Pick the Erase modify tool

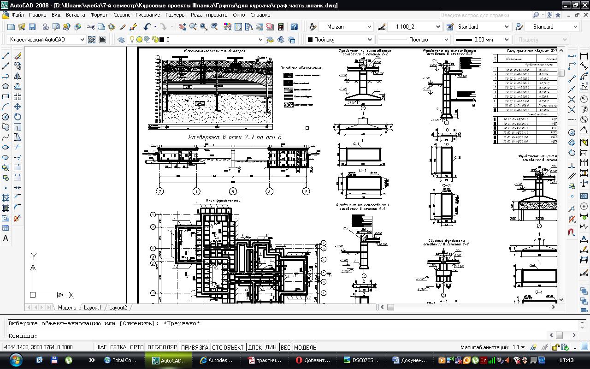click(18, 56)
